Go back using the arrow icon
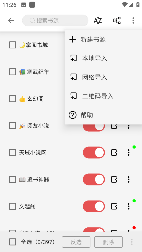The image size is (142, 252). coord(11,20)
